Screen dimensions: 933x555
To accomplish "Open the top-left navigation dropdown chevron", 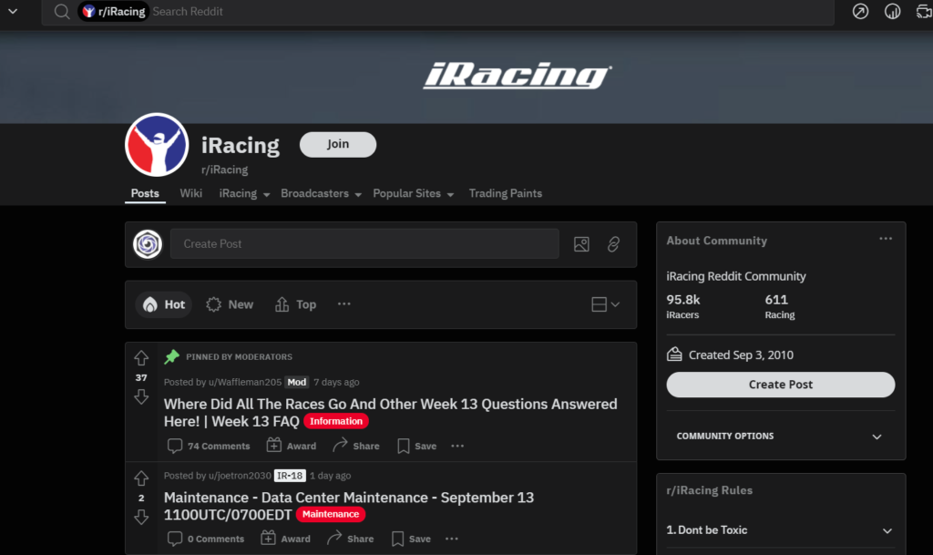I will coord(13,11).
